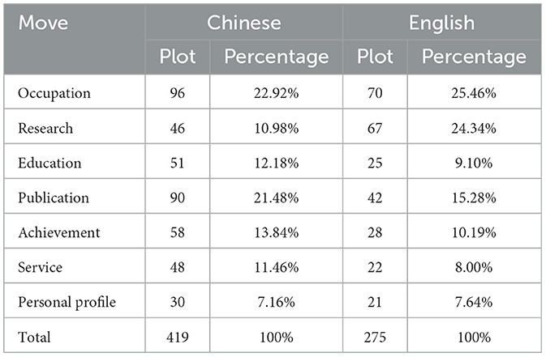Screen dimensions: 546x357
Task: Select the Occupation row label
Action: [54, 93]
